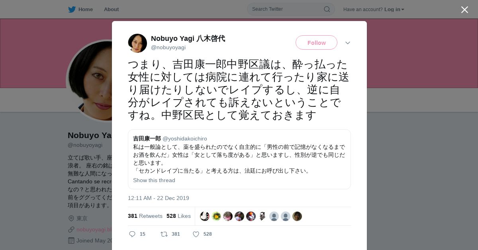The height and width of the screenshot is (250, 478).
Task: Click first liker avatar in the row
Action: (205, 216)
